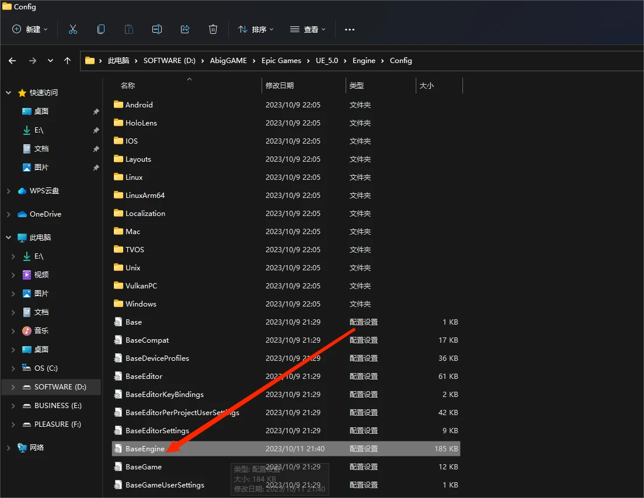This screenshot has width=644, height=498.
Task: Click the Paste clipboard icon
Action: tap(129, 29)
